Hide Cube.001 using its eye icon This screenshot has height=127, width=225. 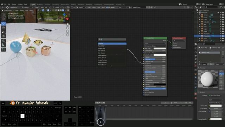[x=220, y=22]
